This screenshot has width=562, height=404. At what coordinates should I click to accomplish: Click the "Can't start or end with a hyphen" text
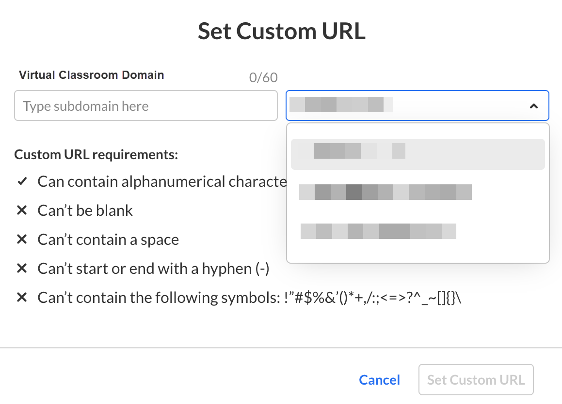[153, 269]
